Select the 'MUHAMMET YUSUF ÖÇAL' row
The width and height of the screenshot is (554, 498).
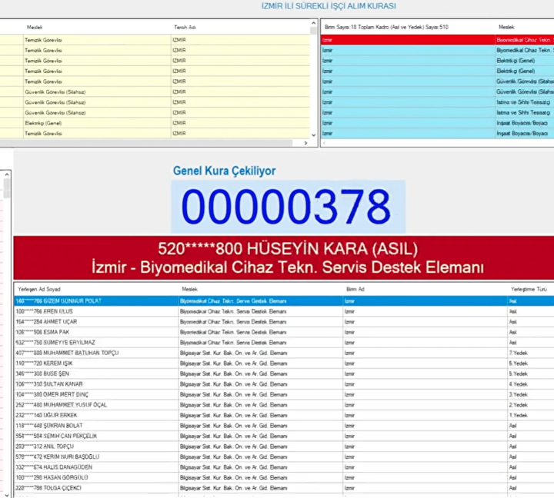click(x=284, y=405)
